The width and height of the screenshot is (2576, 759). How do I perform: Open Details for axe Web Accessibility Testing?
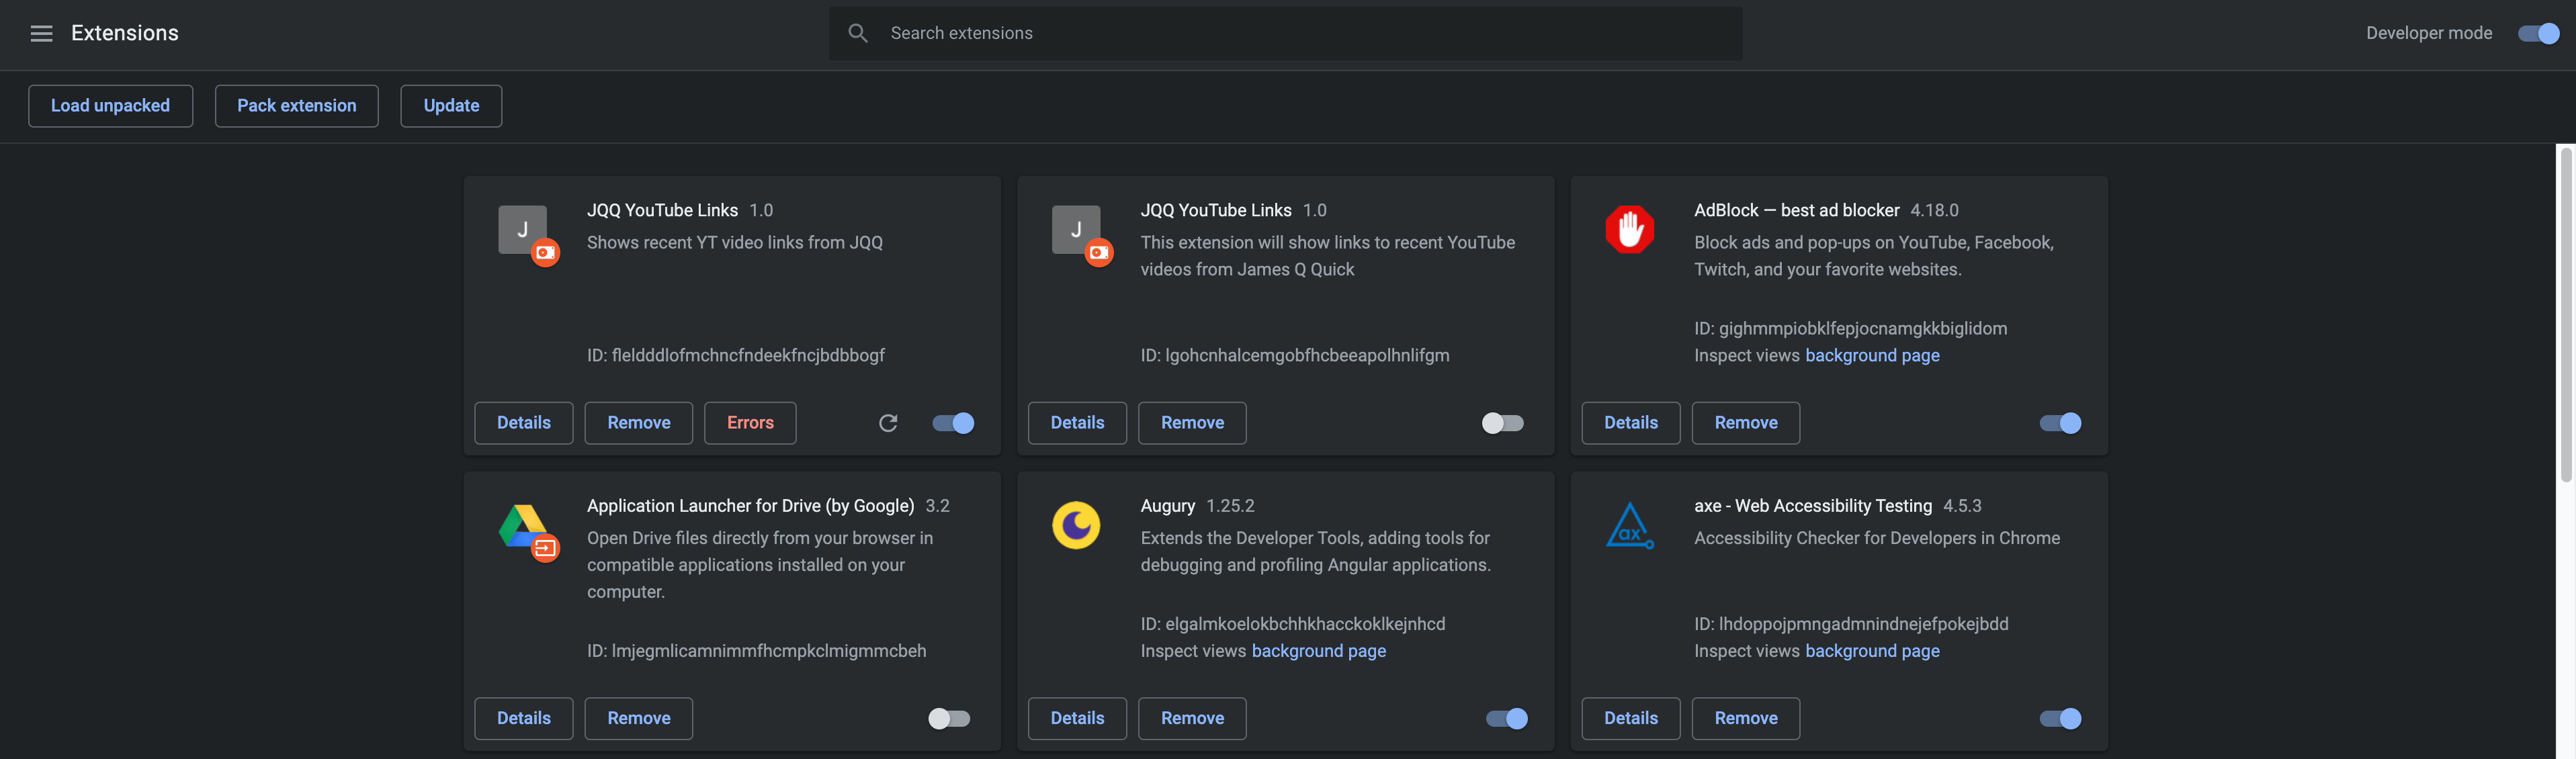coord(1630,718)
